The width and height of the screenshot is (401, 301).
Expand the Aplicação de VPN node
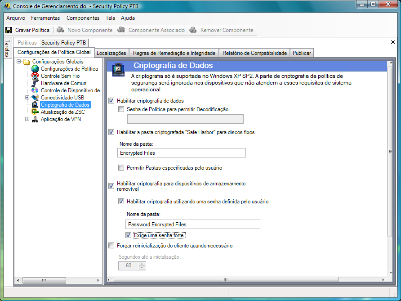coord(27,119)
